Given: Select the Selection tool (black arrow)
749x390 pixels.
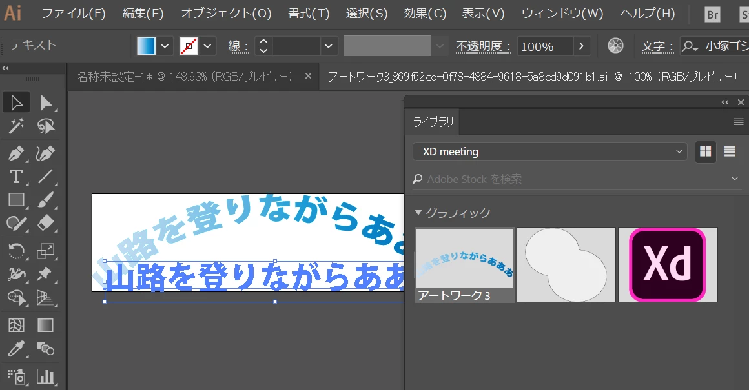Looking at the screenshot, I should pos(16,102).
